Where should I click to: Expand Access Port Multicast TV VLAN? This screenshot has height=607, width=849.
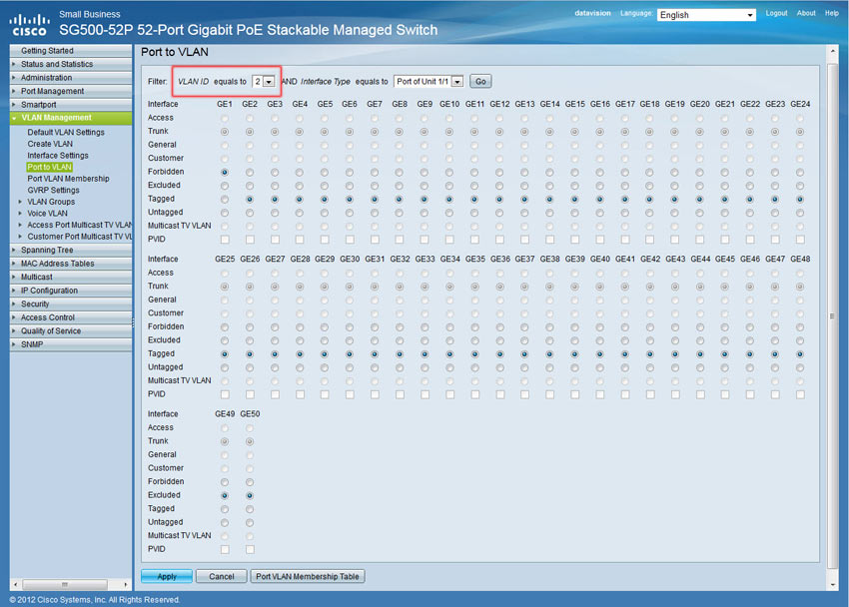(x=80, y=225)
